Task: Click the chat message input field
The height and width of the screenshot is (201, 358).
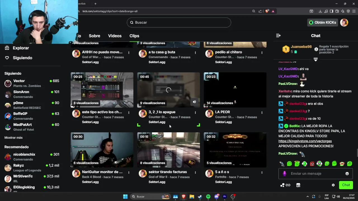Action: pos(315,174)
